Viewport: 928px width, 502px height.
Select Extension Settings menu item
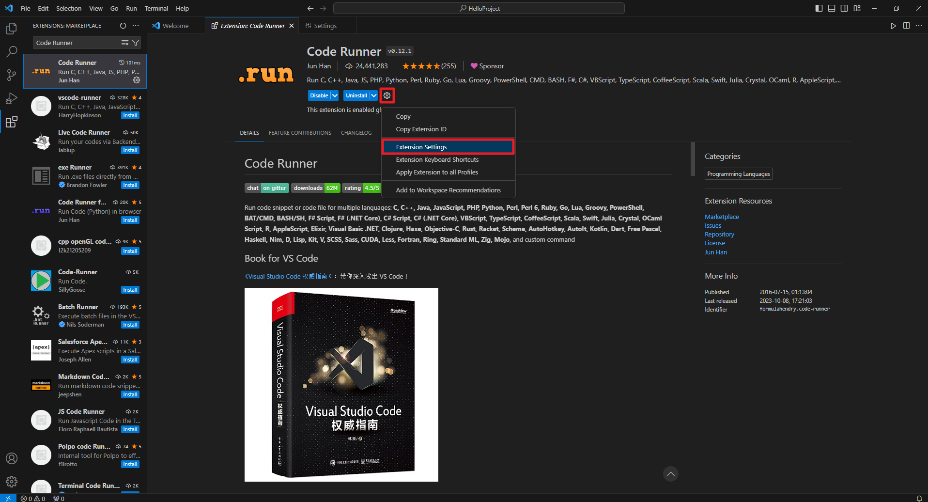[x=449, y=147]
